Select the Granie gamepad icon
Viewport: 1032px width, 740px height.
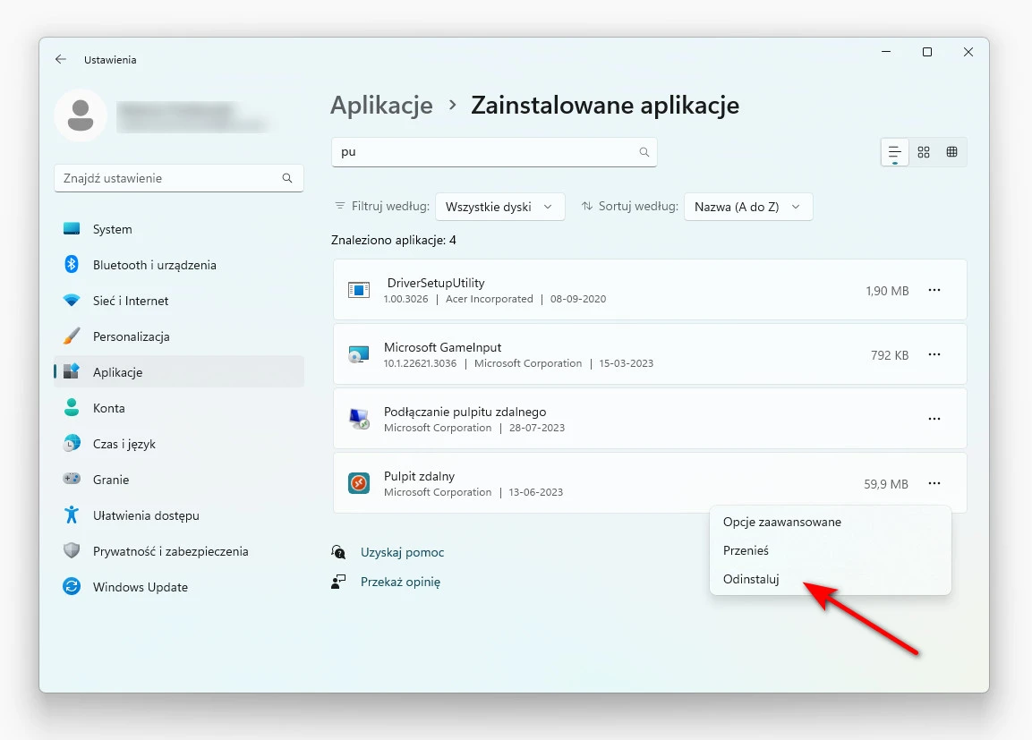[72, 480]
